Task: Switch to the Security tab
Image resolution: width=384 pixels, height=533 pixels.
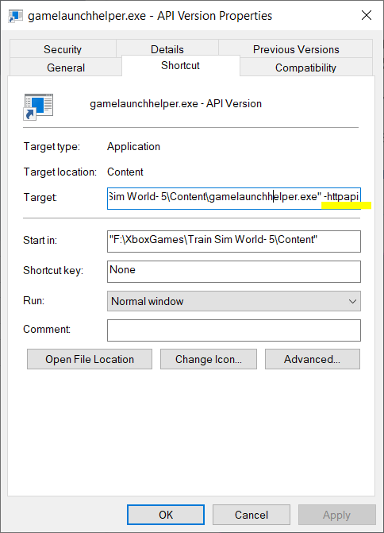Action: click(63, 49)
